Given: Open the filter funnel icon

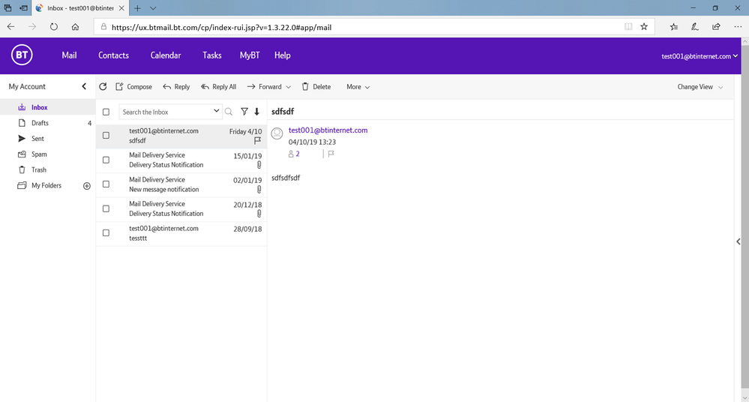Looking at the screenshot, I should [244, 112].
